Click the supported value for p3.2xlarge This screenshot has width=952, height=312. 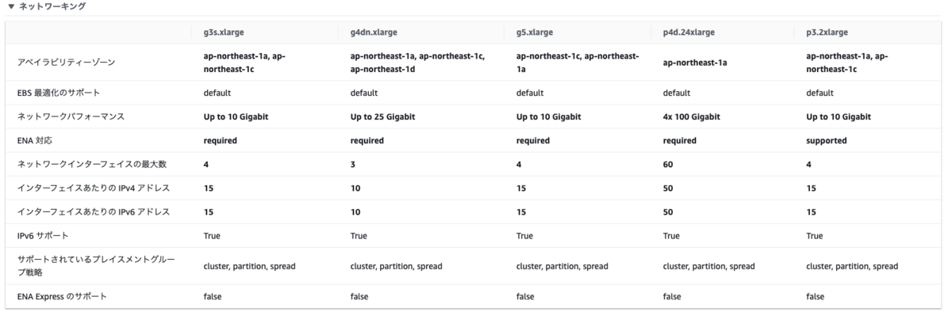point(825,140)
